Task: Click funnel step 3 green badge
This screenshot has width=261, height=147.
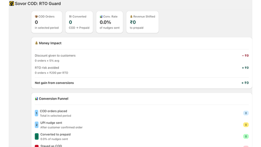Action: (x=36, y=136)
